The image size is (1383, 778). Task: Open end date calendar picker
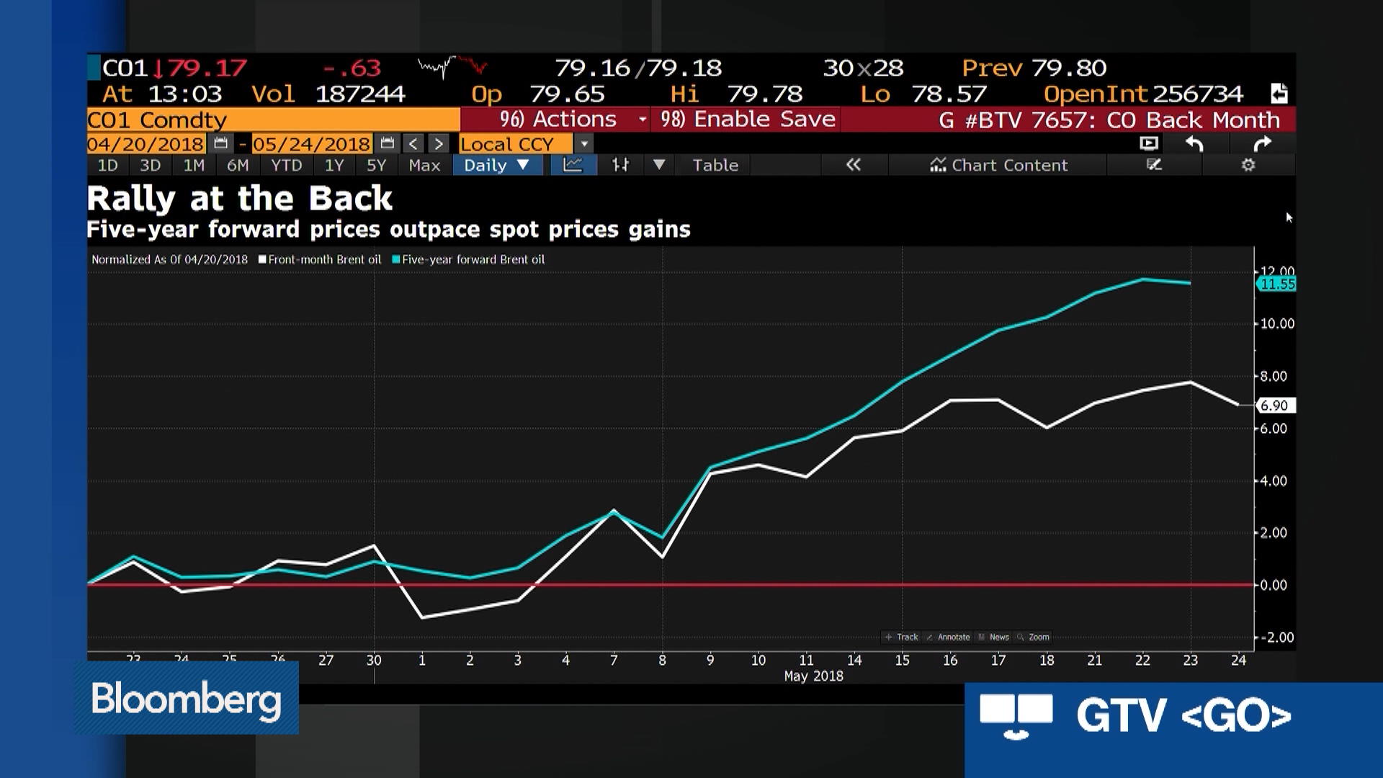(387, 143)
